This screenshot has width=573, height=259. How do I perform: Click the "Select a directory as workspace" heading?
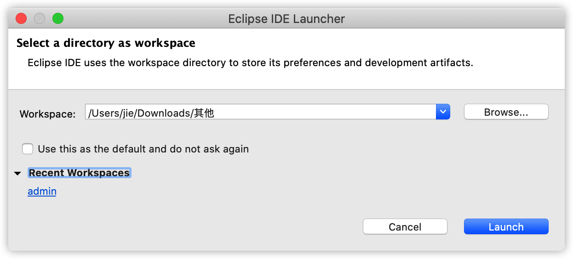pos(106,43)
